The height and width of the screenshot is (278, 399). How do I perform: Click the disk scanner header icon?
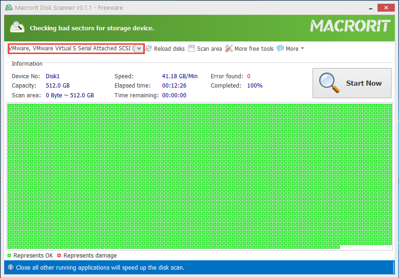coord(17,27)
